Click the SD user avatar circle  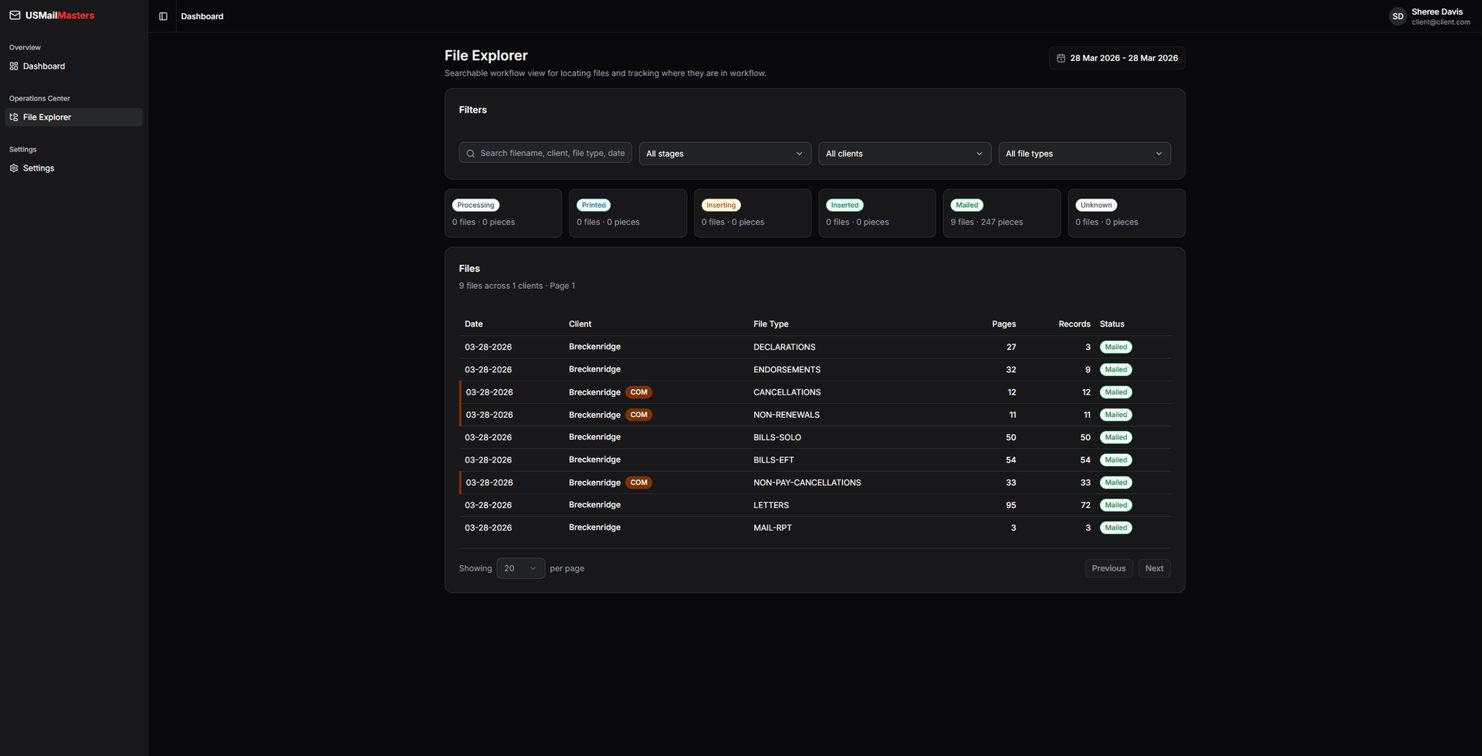[x=1397, y=15]
